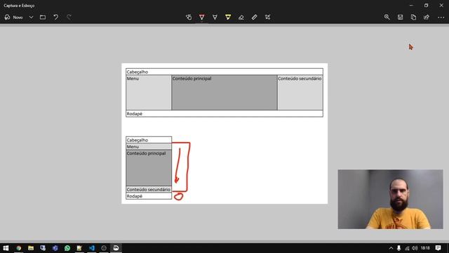Minimize the Captura e Esboço window
The image size is (449, 253).
click(x=411, y=6)
